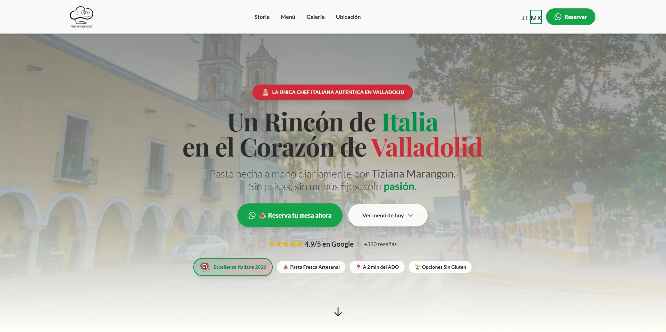The image size is (666, 332).
Task: Click 4.9/5 en Google rating text
Action: 329,244
